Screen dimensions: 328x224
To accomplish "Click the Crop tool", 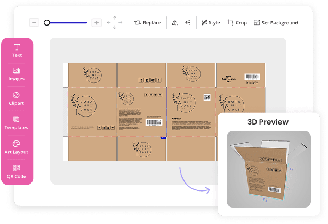I will coord(237,22).
